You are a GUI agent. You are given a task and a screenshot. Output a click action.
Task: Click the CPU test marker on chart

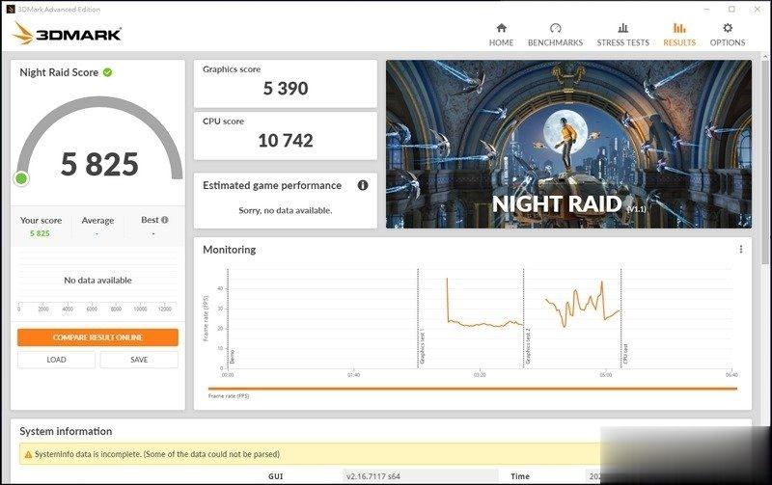(625, 354)
